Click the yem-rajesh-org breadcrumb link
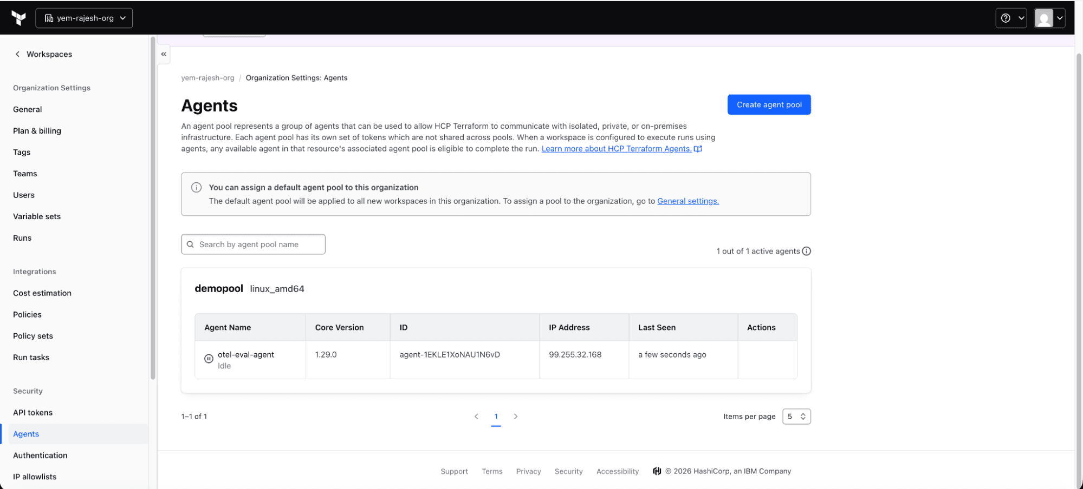The height and width of the screenshot is (489, 1083). coord(207,78)
